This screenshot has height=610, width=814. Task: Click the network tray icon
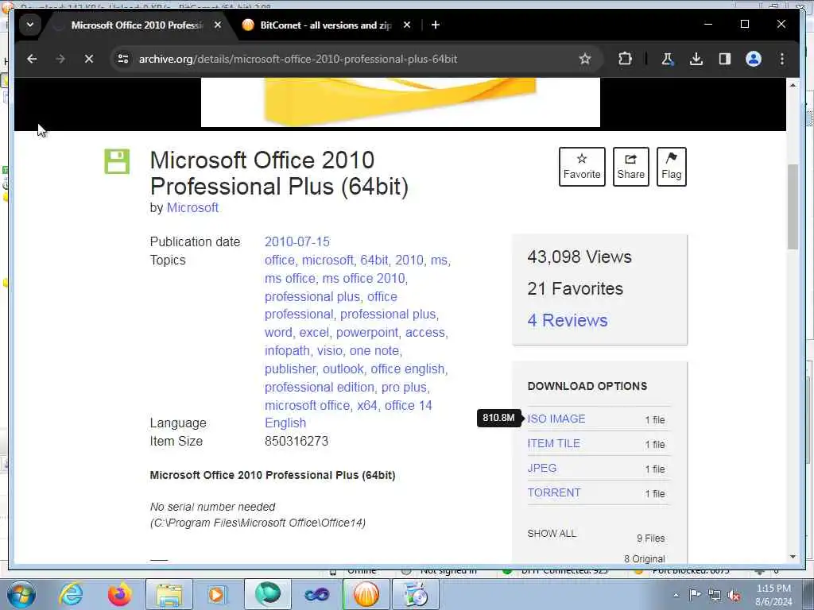(x=715, y=595)
